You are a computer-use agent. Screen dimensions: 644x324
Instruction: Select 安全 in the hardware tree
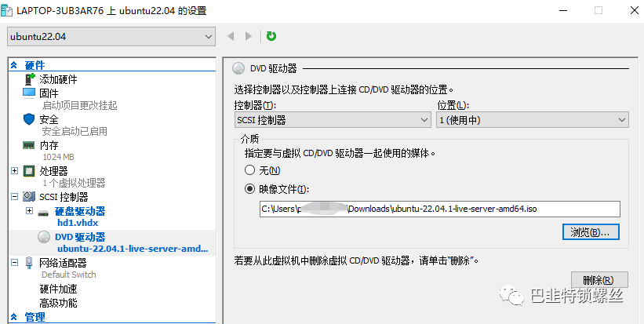(49, 119)
